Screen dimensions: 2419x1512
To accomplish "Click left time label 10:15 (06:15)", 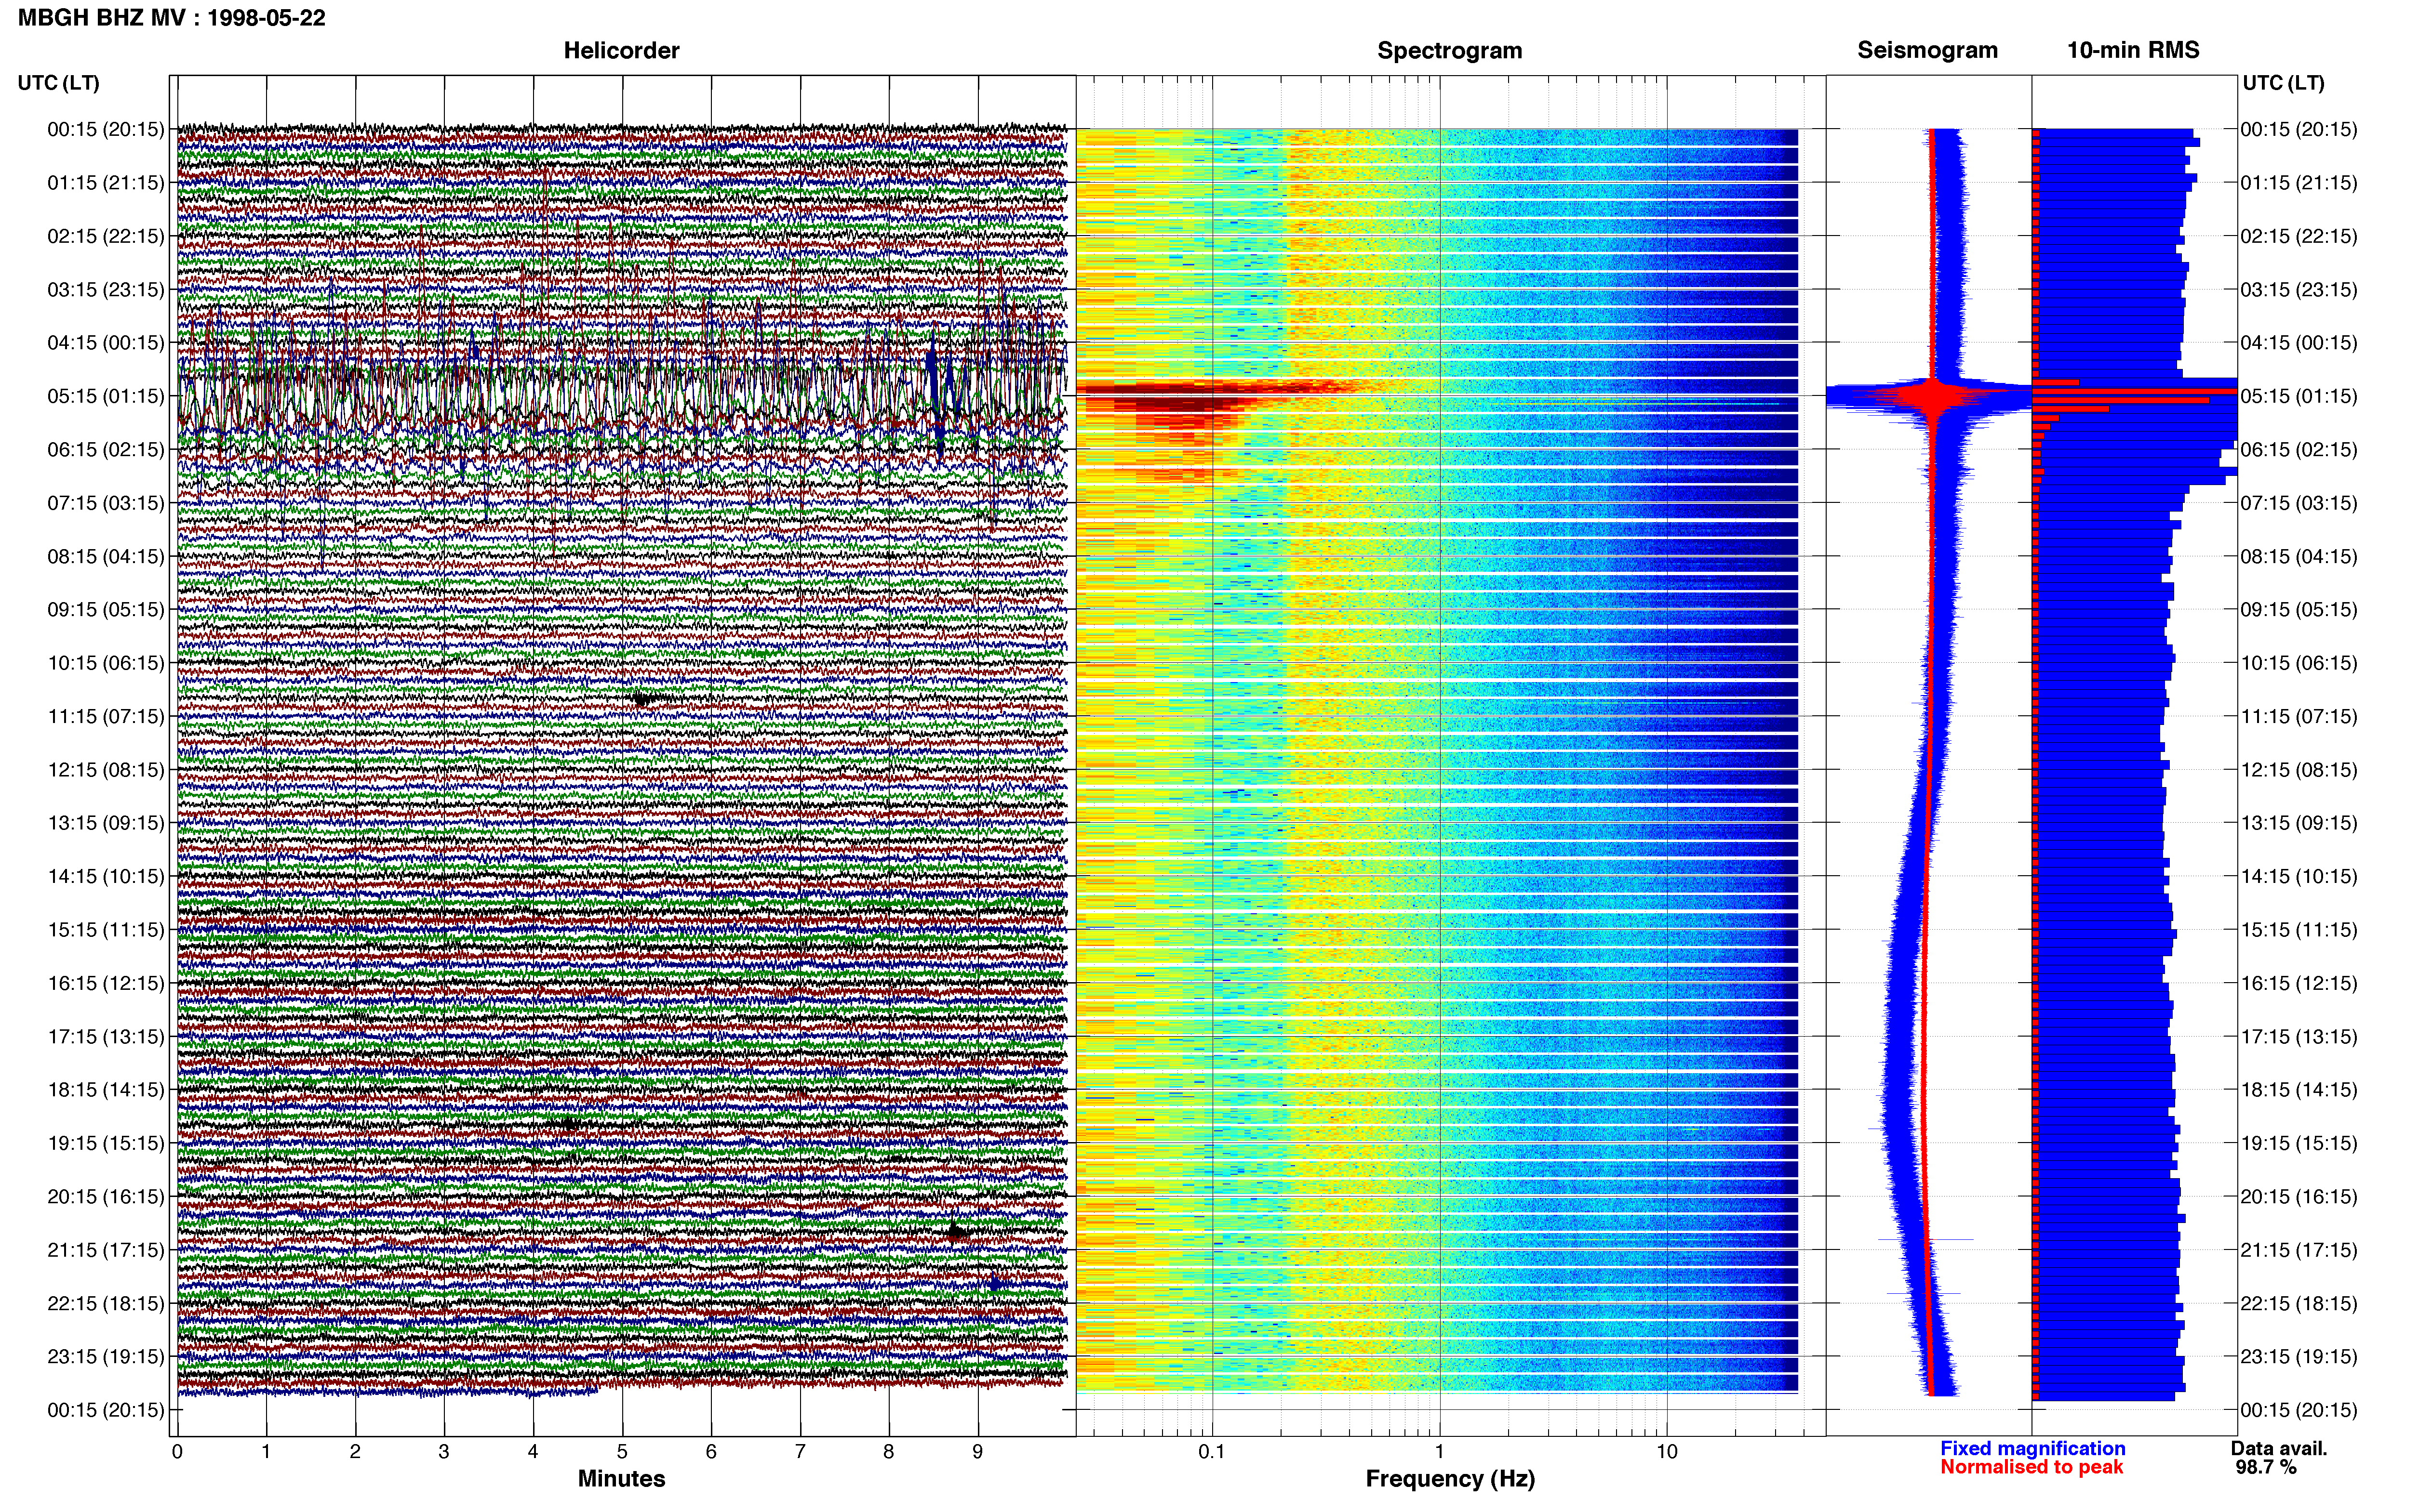I will (x=106, y=663).
